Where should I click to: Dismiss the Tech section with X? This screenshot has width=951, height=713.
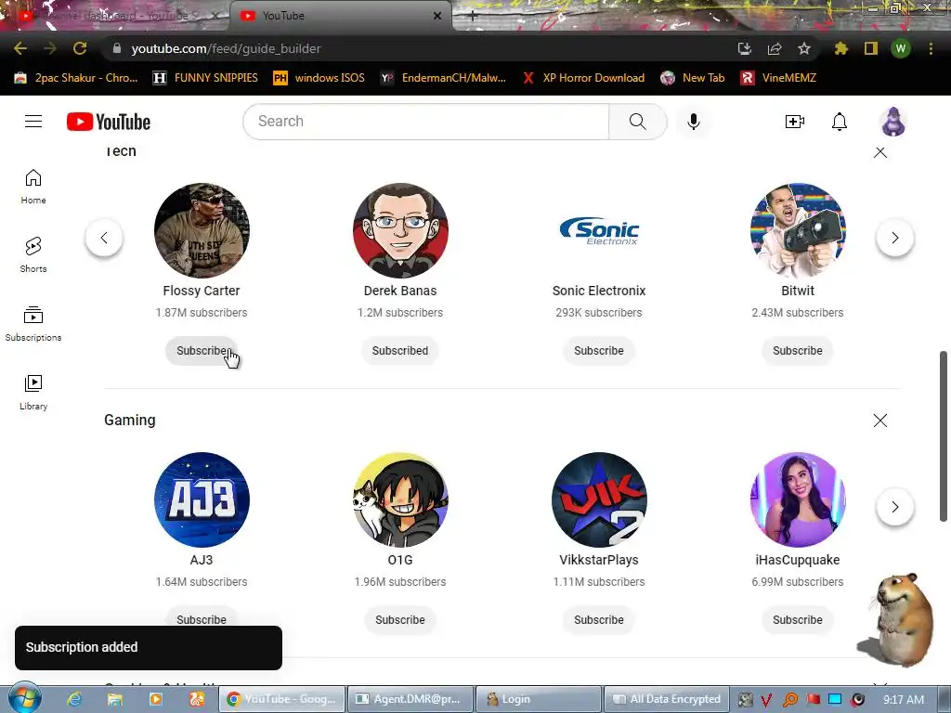tap(880, 152)
